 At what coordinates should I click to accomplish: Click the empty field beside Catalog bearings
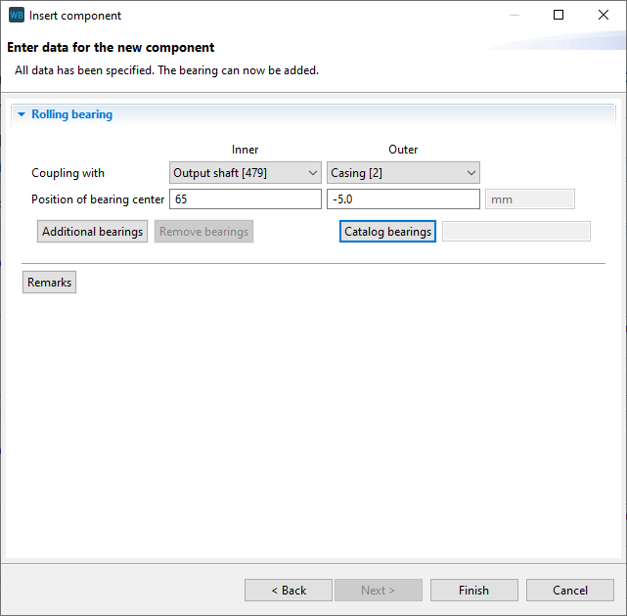pos(515,232)
